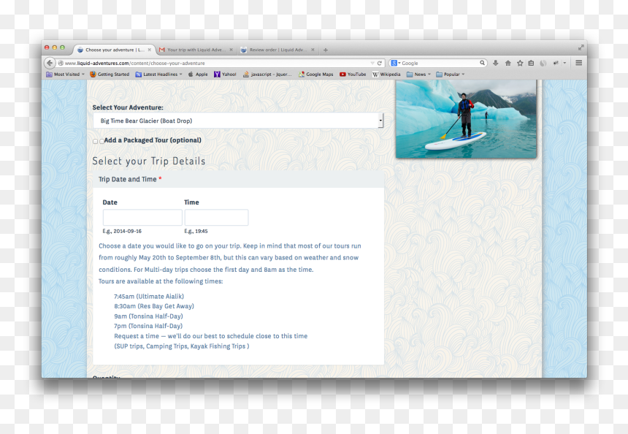Open the Wikipedia bookmark
The height and width of the screenshot is (434, 628).
(386, 74)
